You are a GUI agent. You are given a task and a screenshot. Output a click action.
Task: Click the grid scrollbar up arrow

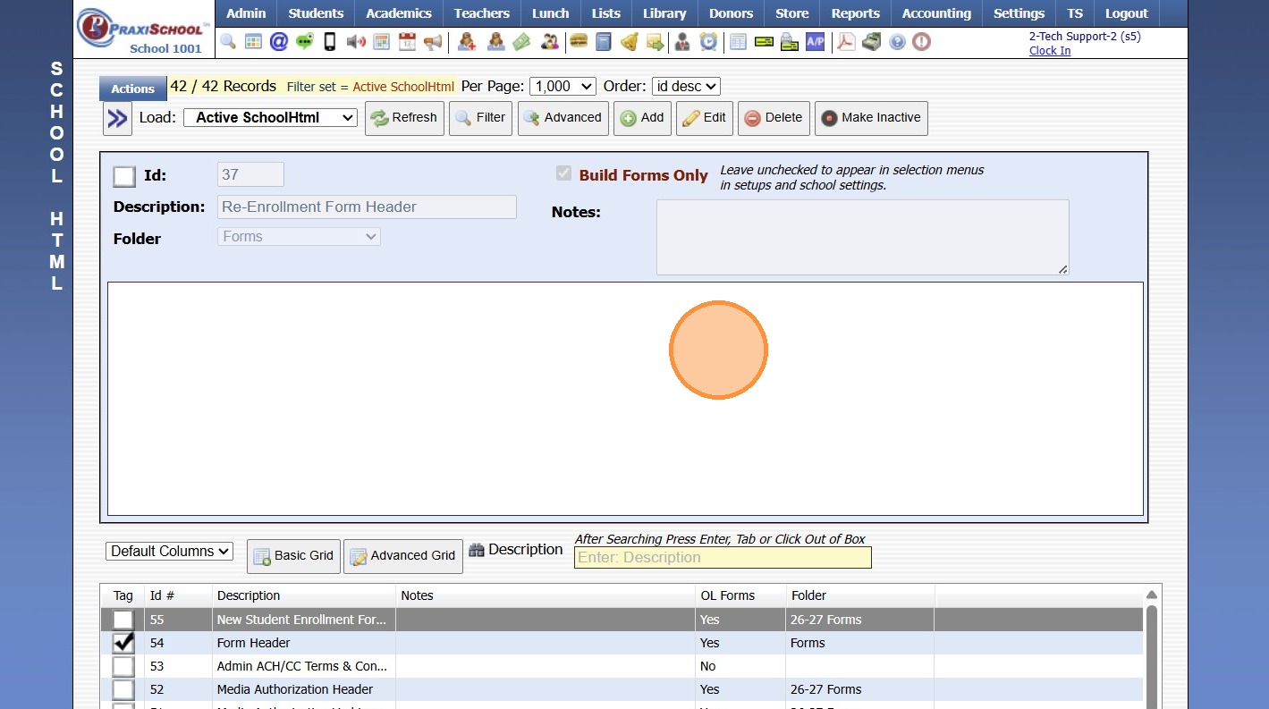coord(1152,595)
